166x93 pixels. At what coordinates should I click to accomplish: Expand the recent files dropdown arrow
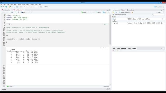(12, 7)
